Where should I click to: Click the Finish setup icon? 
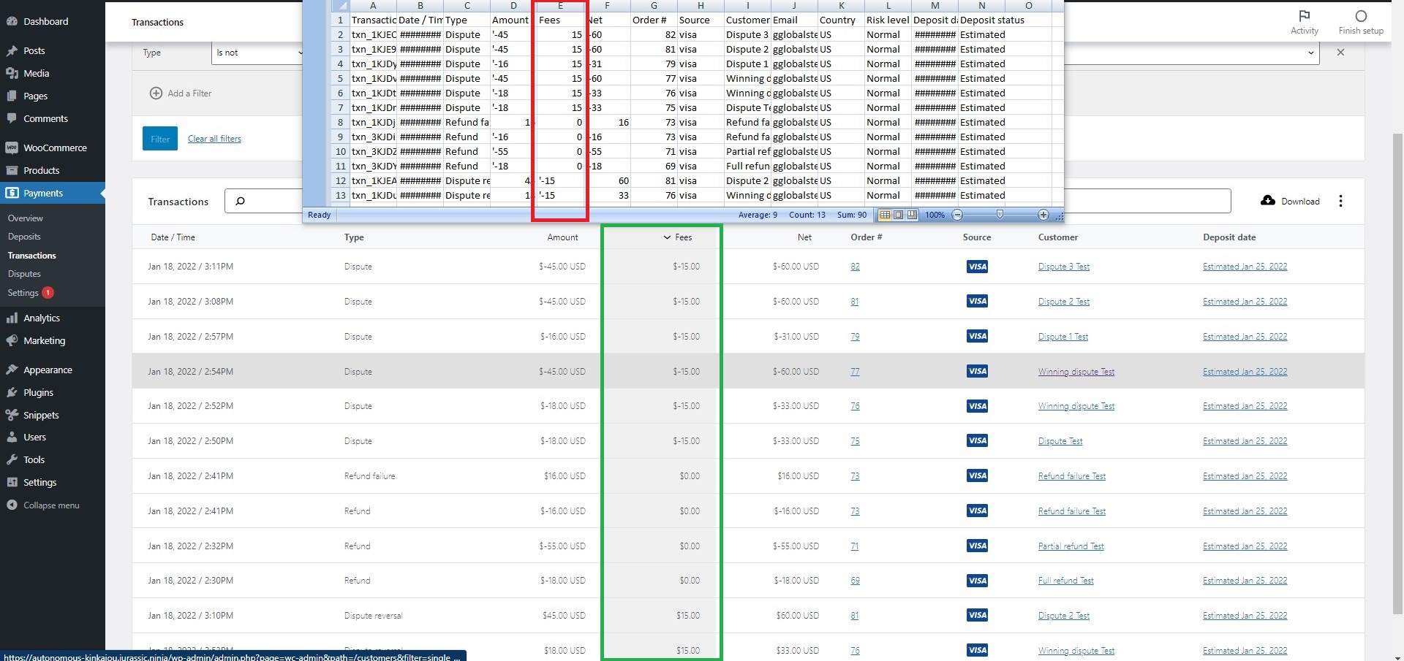click(x=1361, y=15)
